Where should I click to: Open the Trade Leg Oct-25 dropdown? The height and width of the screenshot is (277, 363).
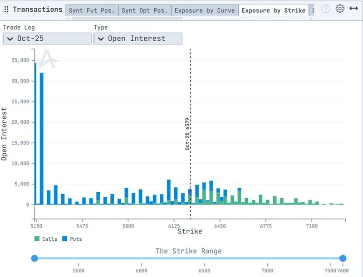pos(47,39)
